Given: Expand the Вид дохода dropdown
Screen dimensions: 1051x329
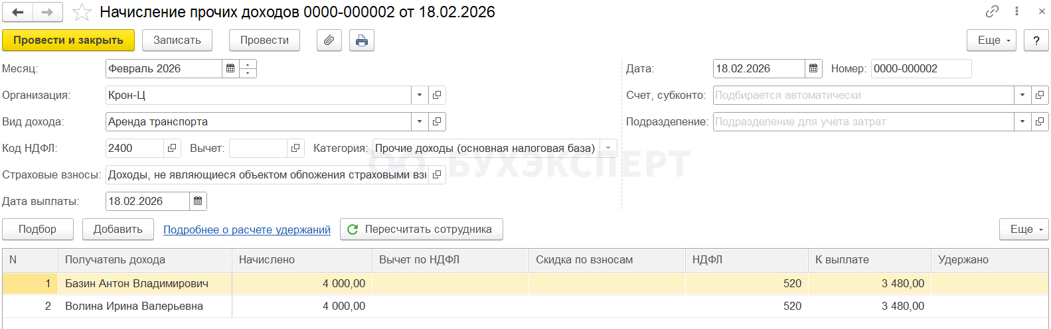Looking at the screenshot, I should coord(420,122).
